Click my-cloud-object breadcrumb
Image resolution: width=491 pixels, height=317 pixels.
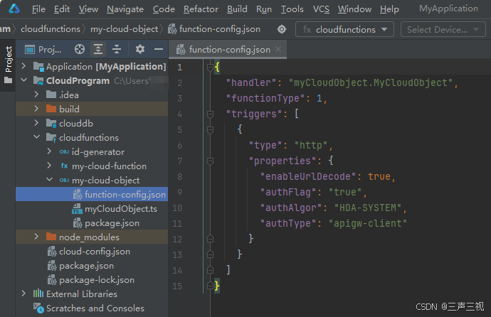(124, 29)
